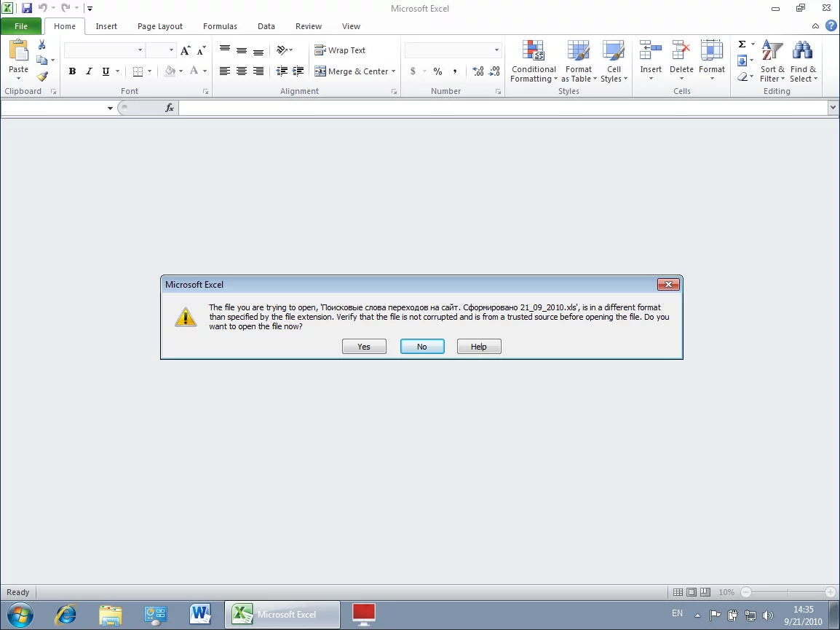
Task: Click the Decrease Decimal icon
Action: pos(494,71)
